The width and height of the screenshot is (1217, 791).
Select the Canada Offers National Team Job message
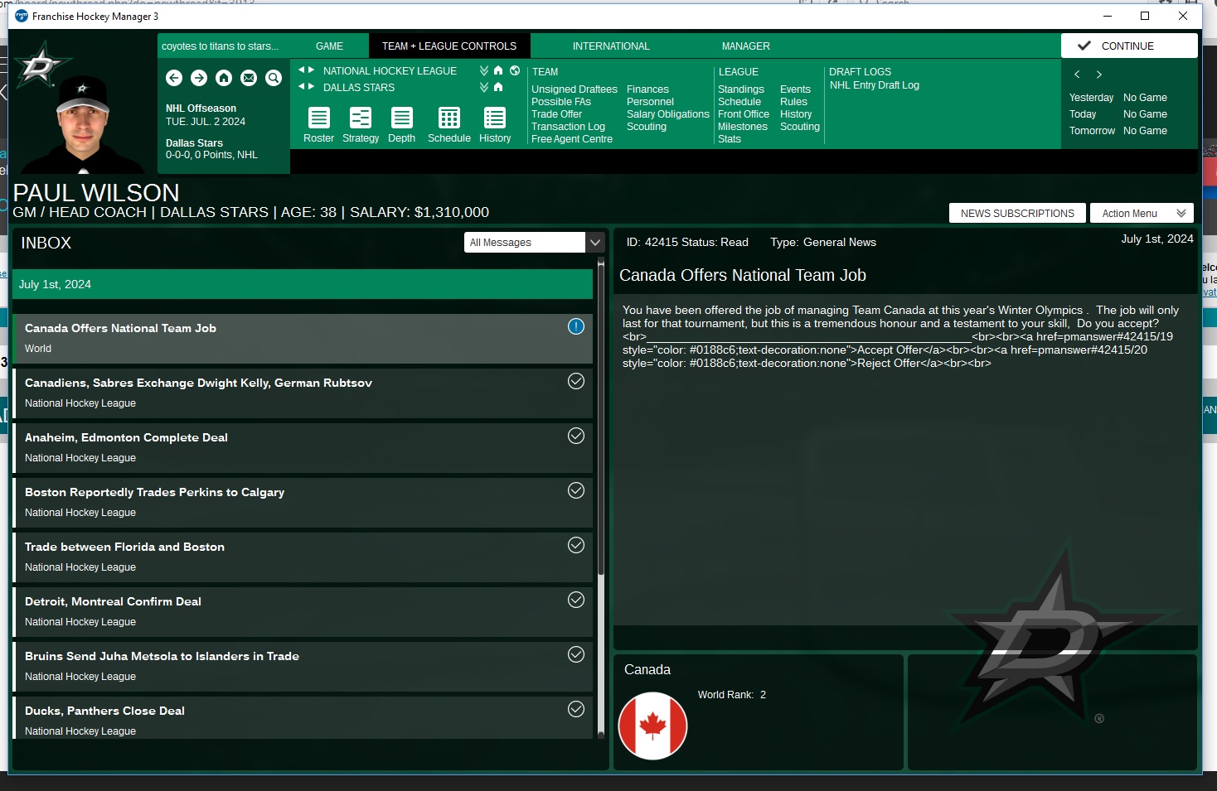(x=303, y=338)
